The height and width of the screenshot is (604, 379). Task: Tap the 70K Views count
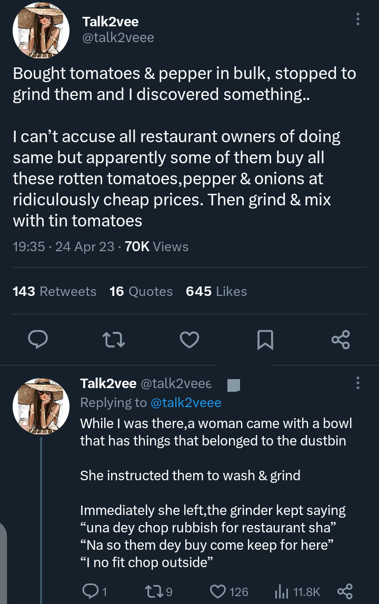[x=156, y=246]
